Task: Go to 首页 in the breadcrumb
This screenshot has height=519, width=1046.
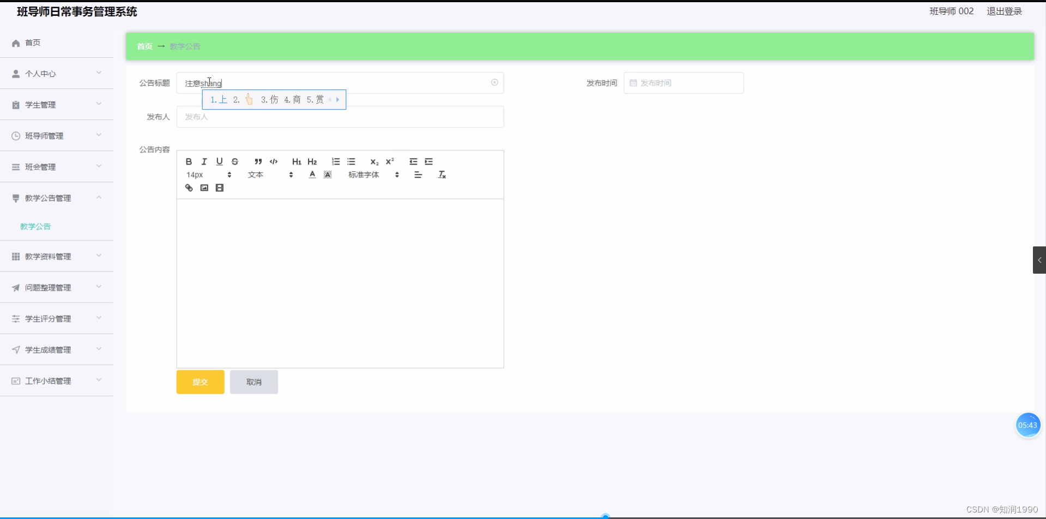Action: 144,46
